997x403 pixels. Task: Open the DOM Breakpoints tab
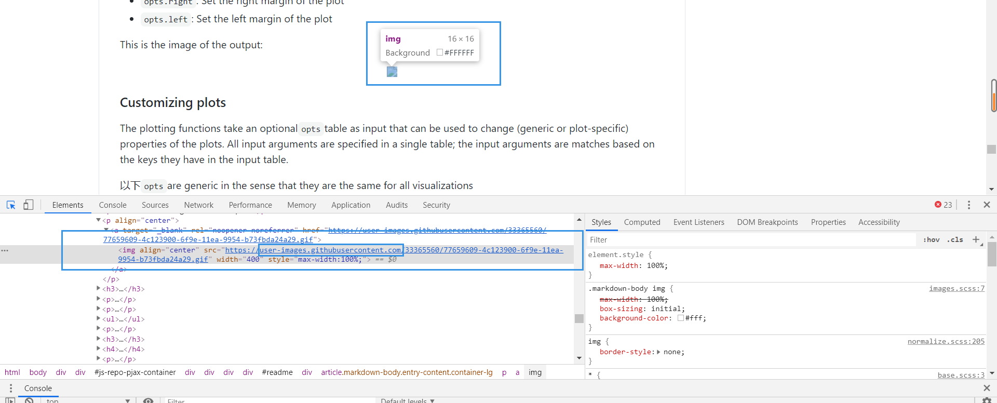[x=767, y=222]
